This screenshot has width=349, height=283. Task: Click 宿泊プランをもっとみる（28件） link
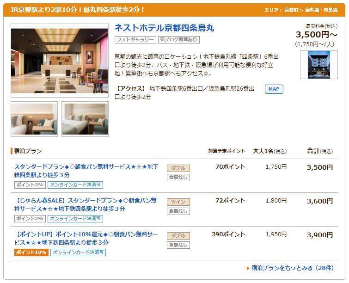click(293, 268)
